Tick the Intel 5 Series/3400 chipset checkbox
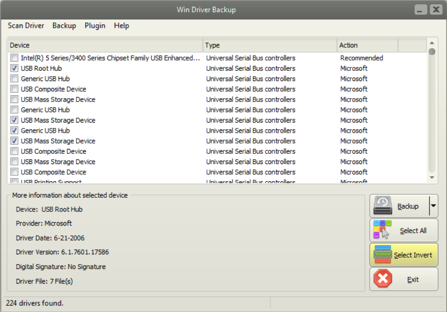This screenshot has width=447, height=312. click(14, 58)
